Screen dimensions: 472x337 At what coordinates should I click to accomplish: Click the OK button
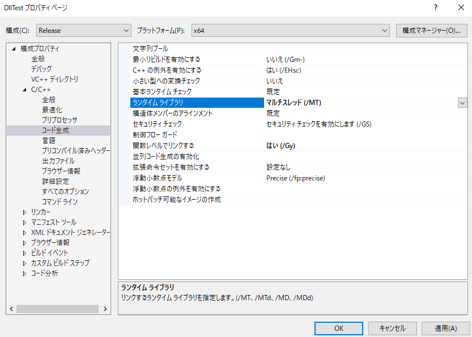[339, 328]
